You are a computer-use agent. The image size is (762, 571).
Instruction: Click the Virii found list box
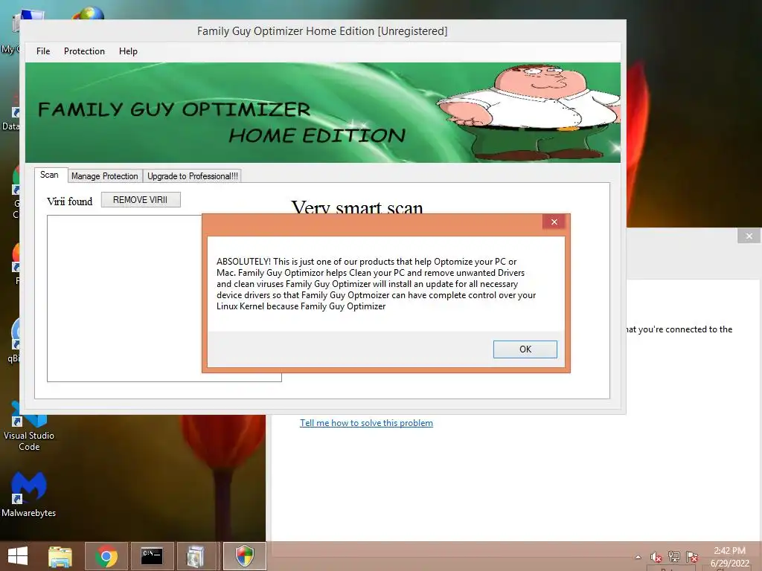(x=124, y=298)
